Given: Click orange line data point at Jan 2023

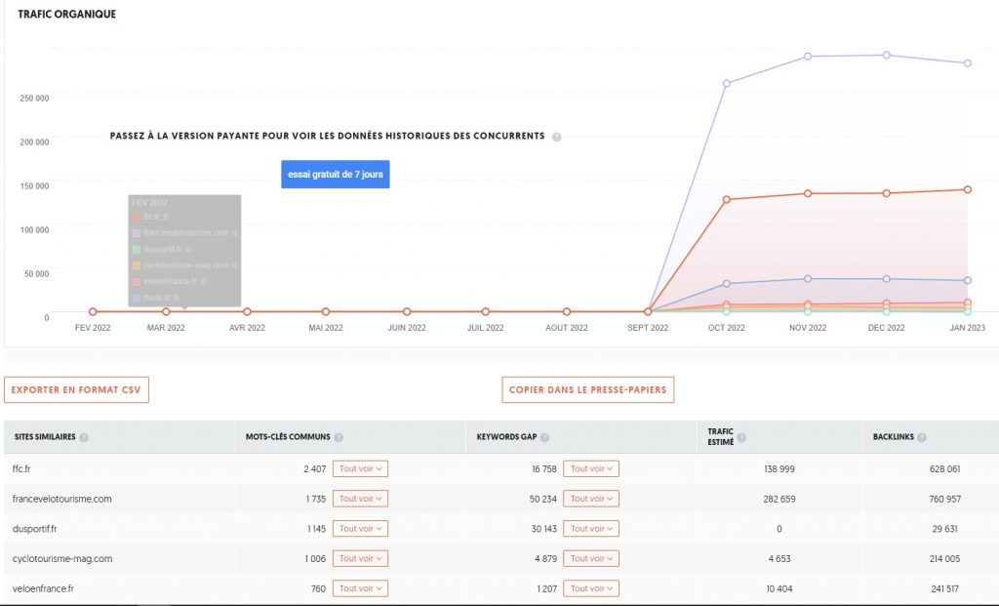Looking at the screenshot, I should [967, 189].
